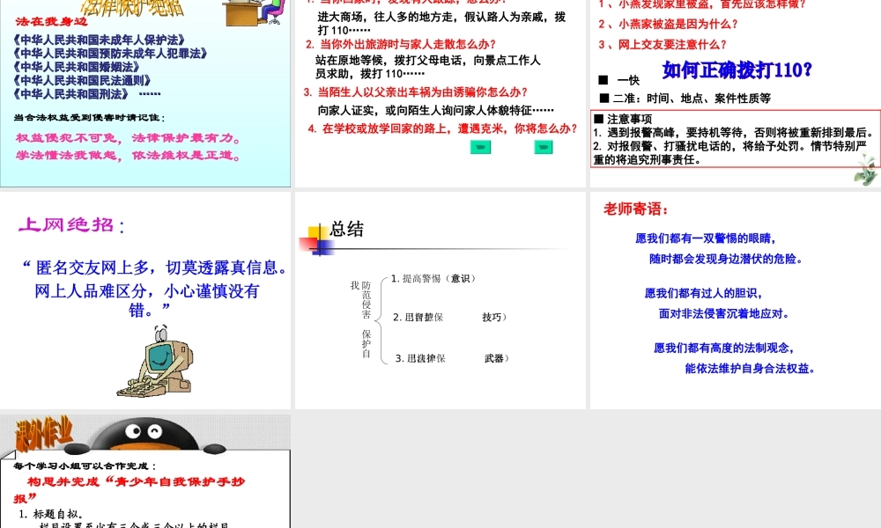Viewport: 881px width, 528px height.
Task: Click the line 愿我们都有过人的胆识
Action: [703, 293]
